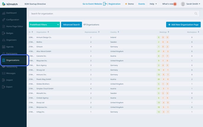Select Cindub Agency organization
The width and height of the screenshot is (203, 127).
[x=42, y=98]
